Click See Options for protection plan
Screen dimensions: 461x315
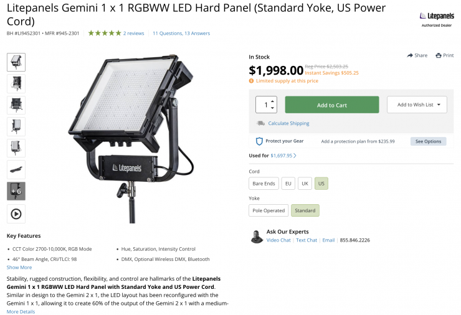(x=428, y=141)
